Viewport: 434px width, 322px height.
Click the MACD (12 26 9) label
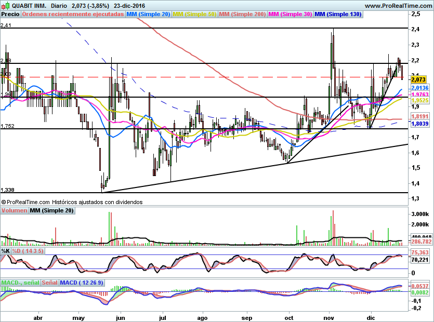pos(82,283)
